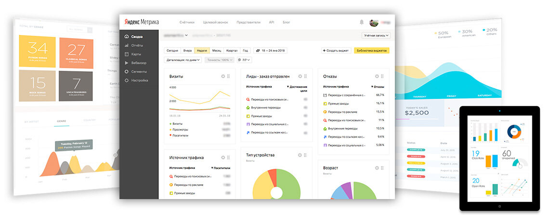Click the 19 Click Rate tile on tablet
549x215 pixels.
tap(485, 158)
